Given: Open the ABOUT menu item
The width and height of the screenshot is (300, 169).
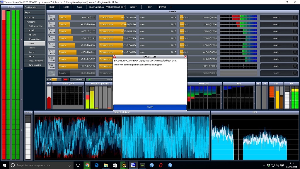Looking at the screenshot, I should tap(133, 7).
